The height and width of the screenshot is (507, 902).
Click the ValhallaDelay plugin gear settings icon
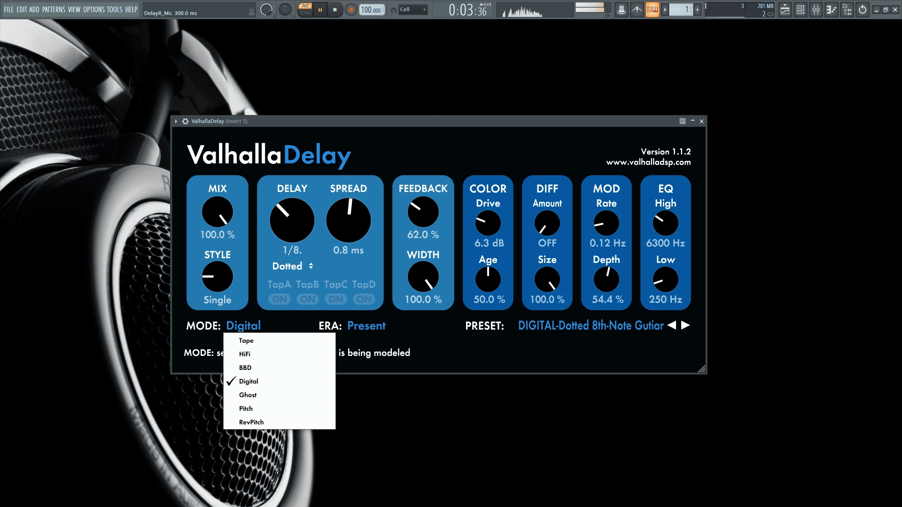pyautogui.click(x=186, y=121)
